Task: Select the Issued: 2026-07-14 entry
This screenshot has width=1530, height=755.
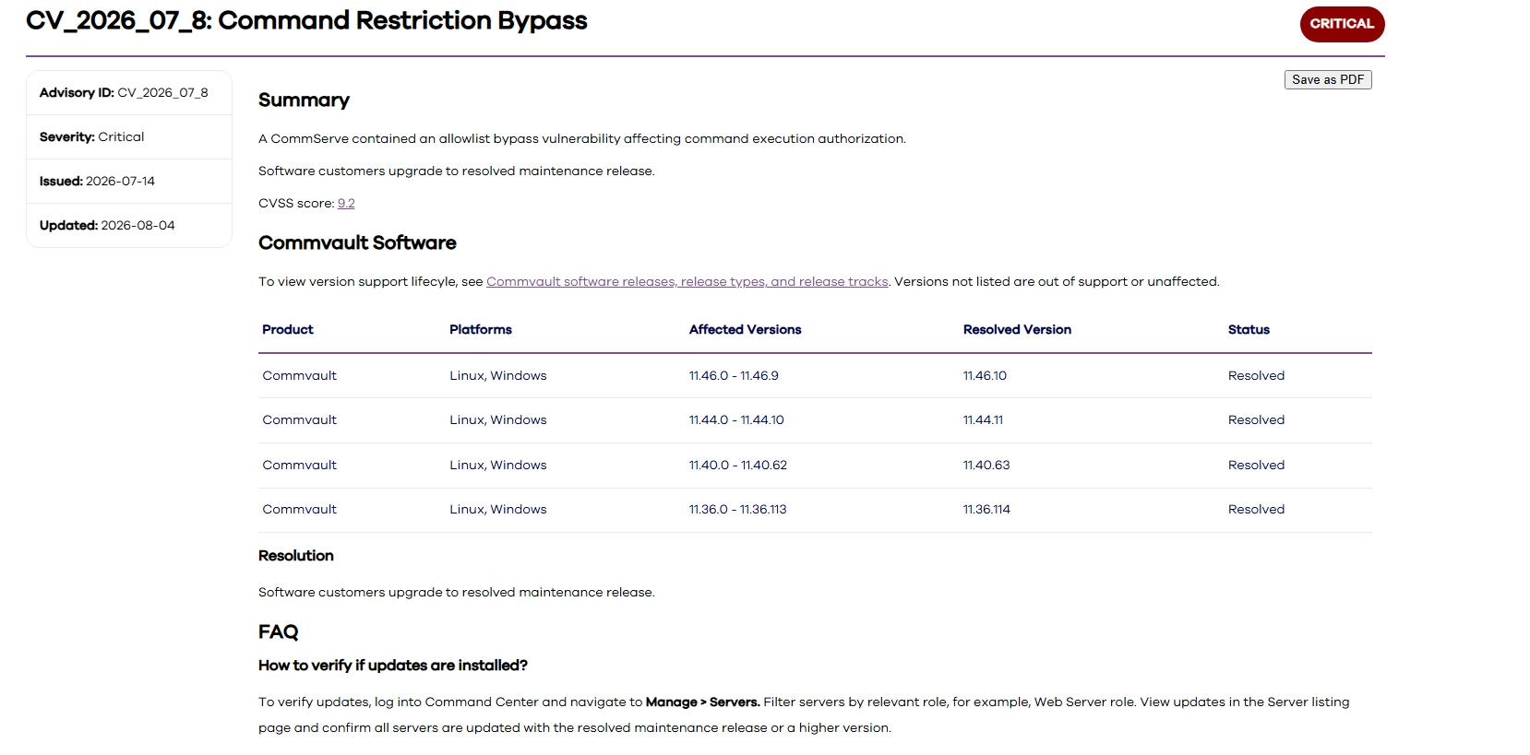Action: click(x=129, y=182)
